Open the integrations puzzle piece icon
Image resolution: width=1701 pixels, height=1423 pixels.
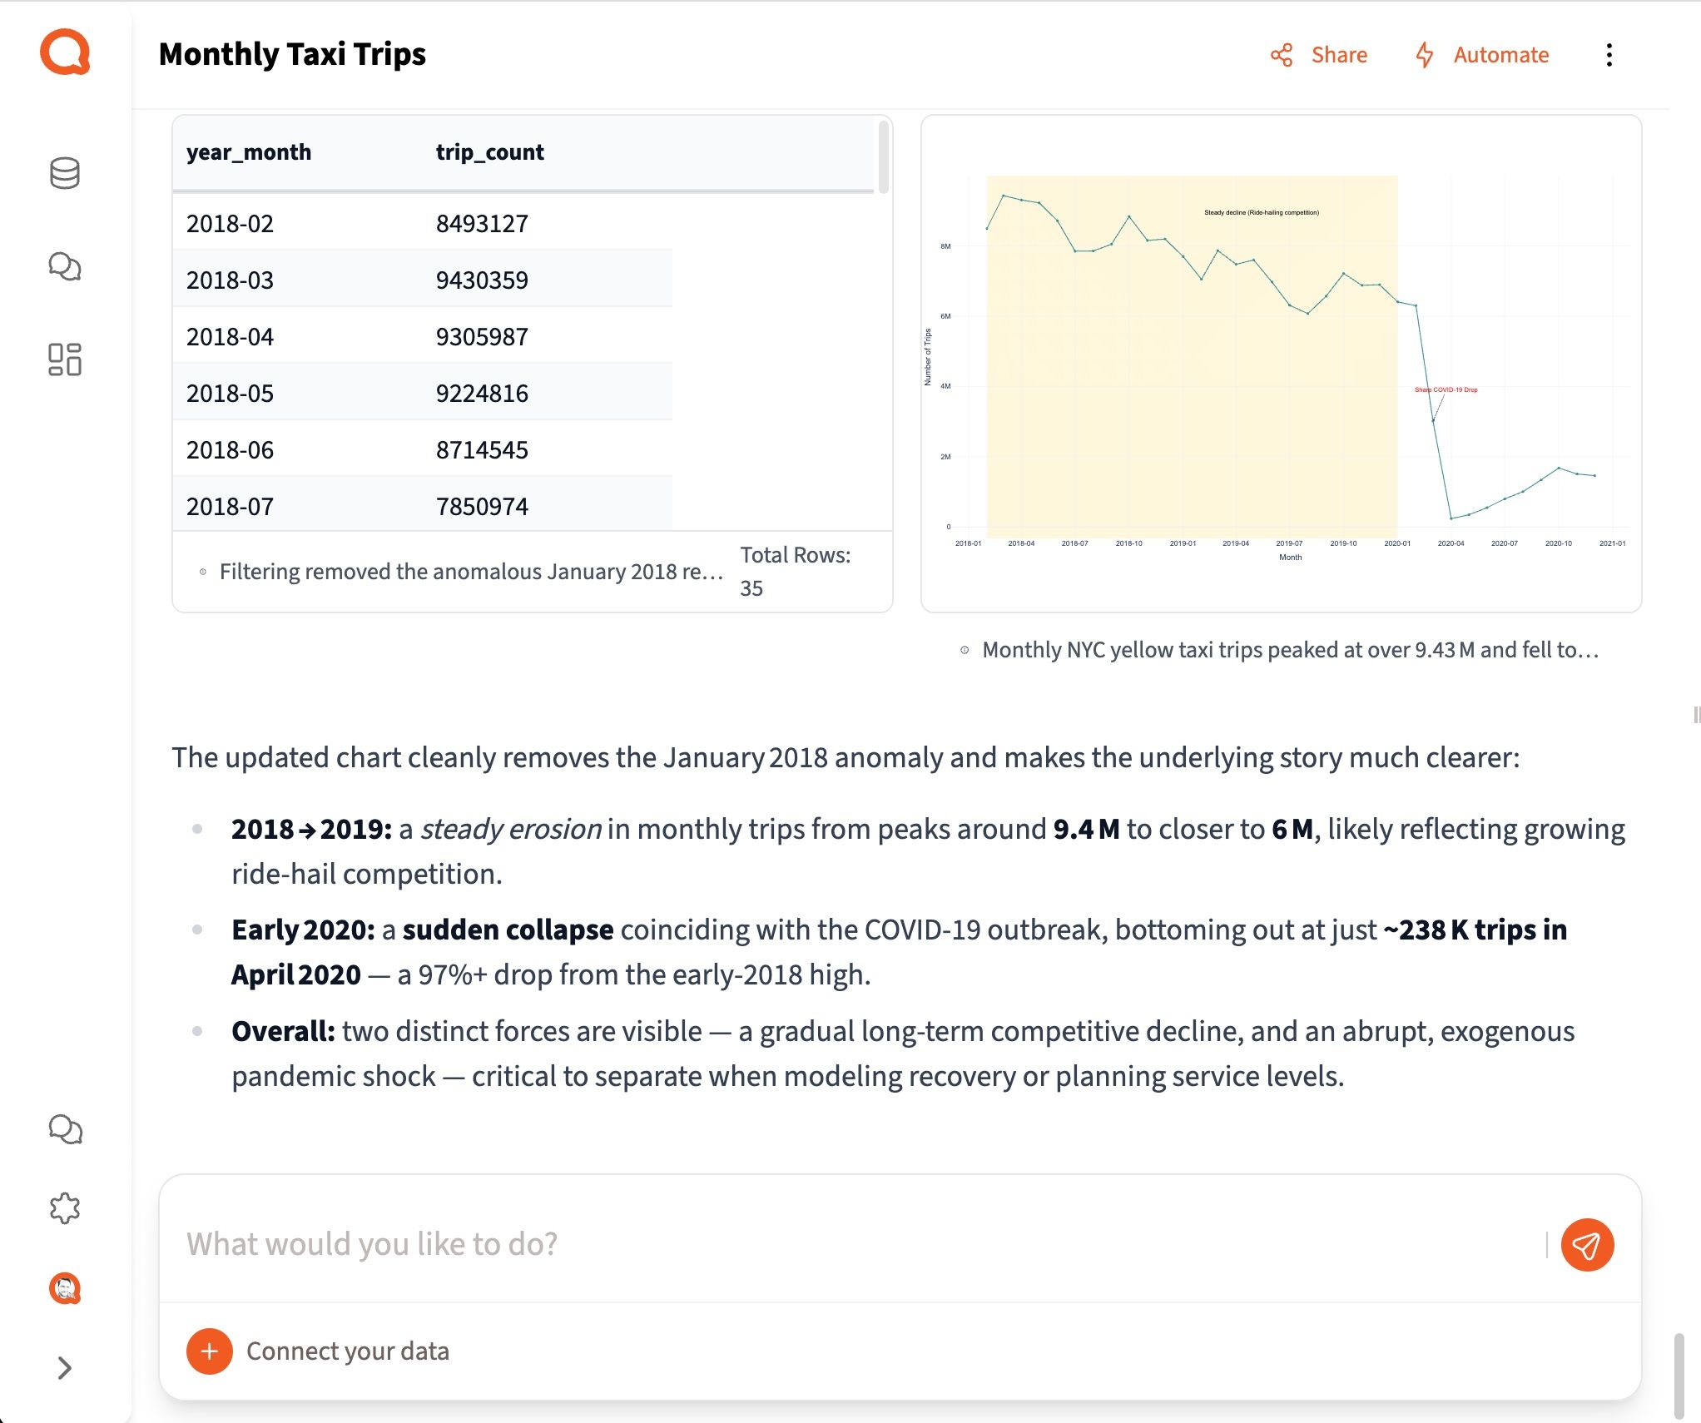point(65,1208)
